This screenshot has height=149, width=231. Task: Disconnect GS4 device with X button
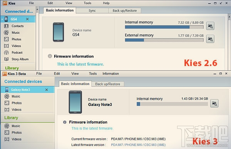pos(27,19)
